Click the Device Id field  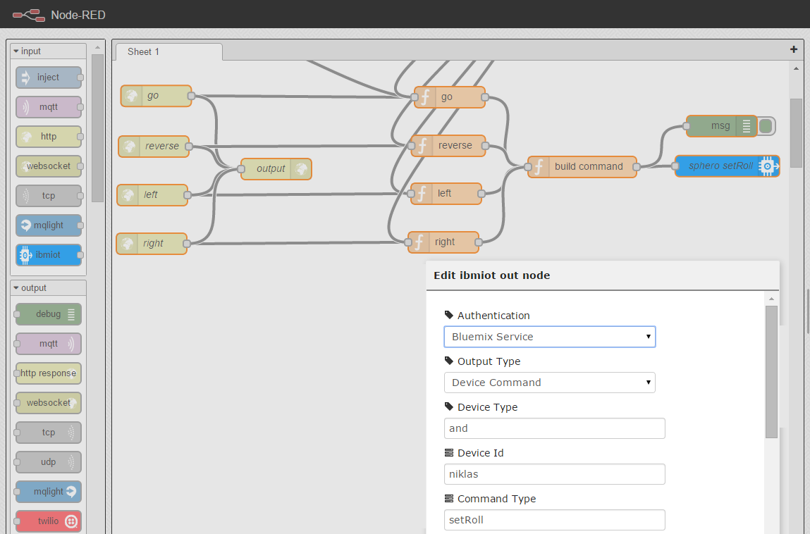pos(554,474)
